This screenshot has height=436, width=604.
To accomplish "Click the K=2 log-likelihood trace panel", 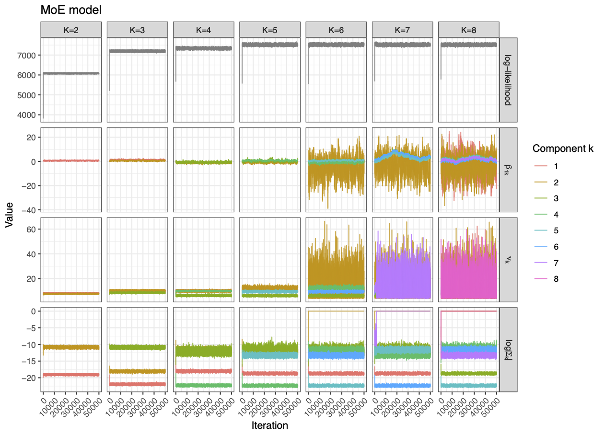I will (x=71, y=80).
